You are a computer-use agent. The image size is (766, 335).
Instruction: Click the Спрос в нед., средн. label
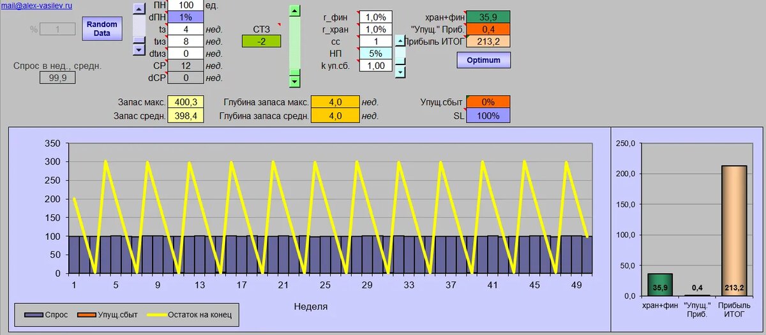click(x=57, y=65)
